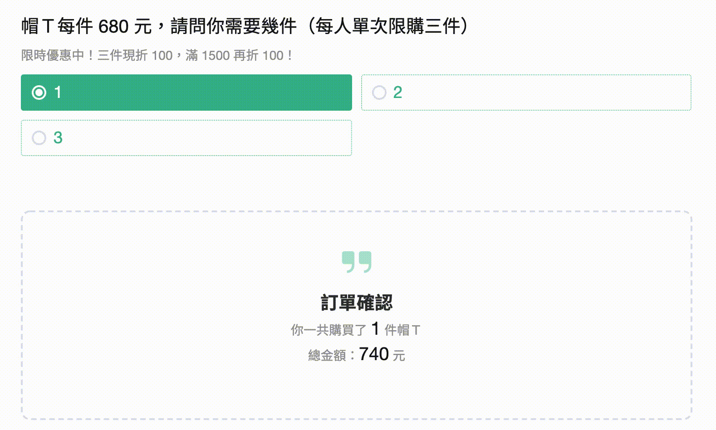
Task: Click the 訂單確認 heading
Action: coord(357,303)
